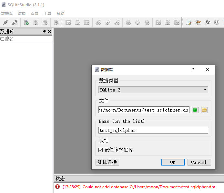This screenshot has width=224, height=193.
Task: Open the DDL history icon
Action: pyautogui.click(x=198, y=22)
